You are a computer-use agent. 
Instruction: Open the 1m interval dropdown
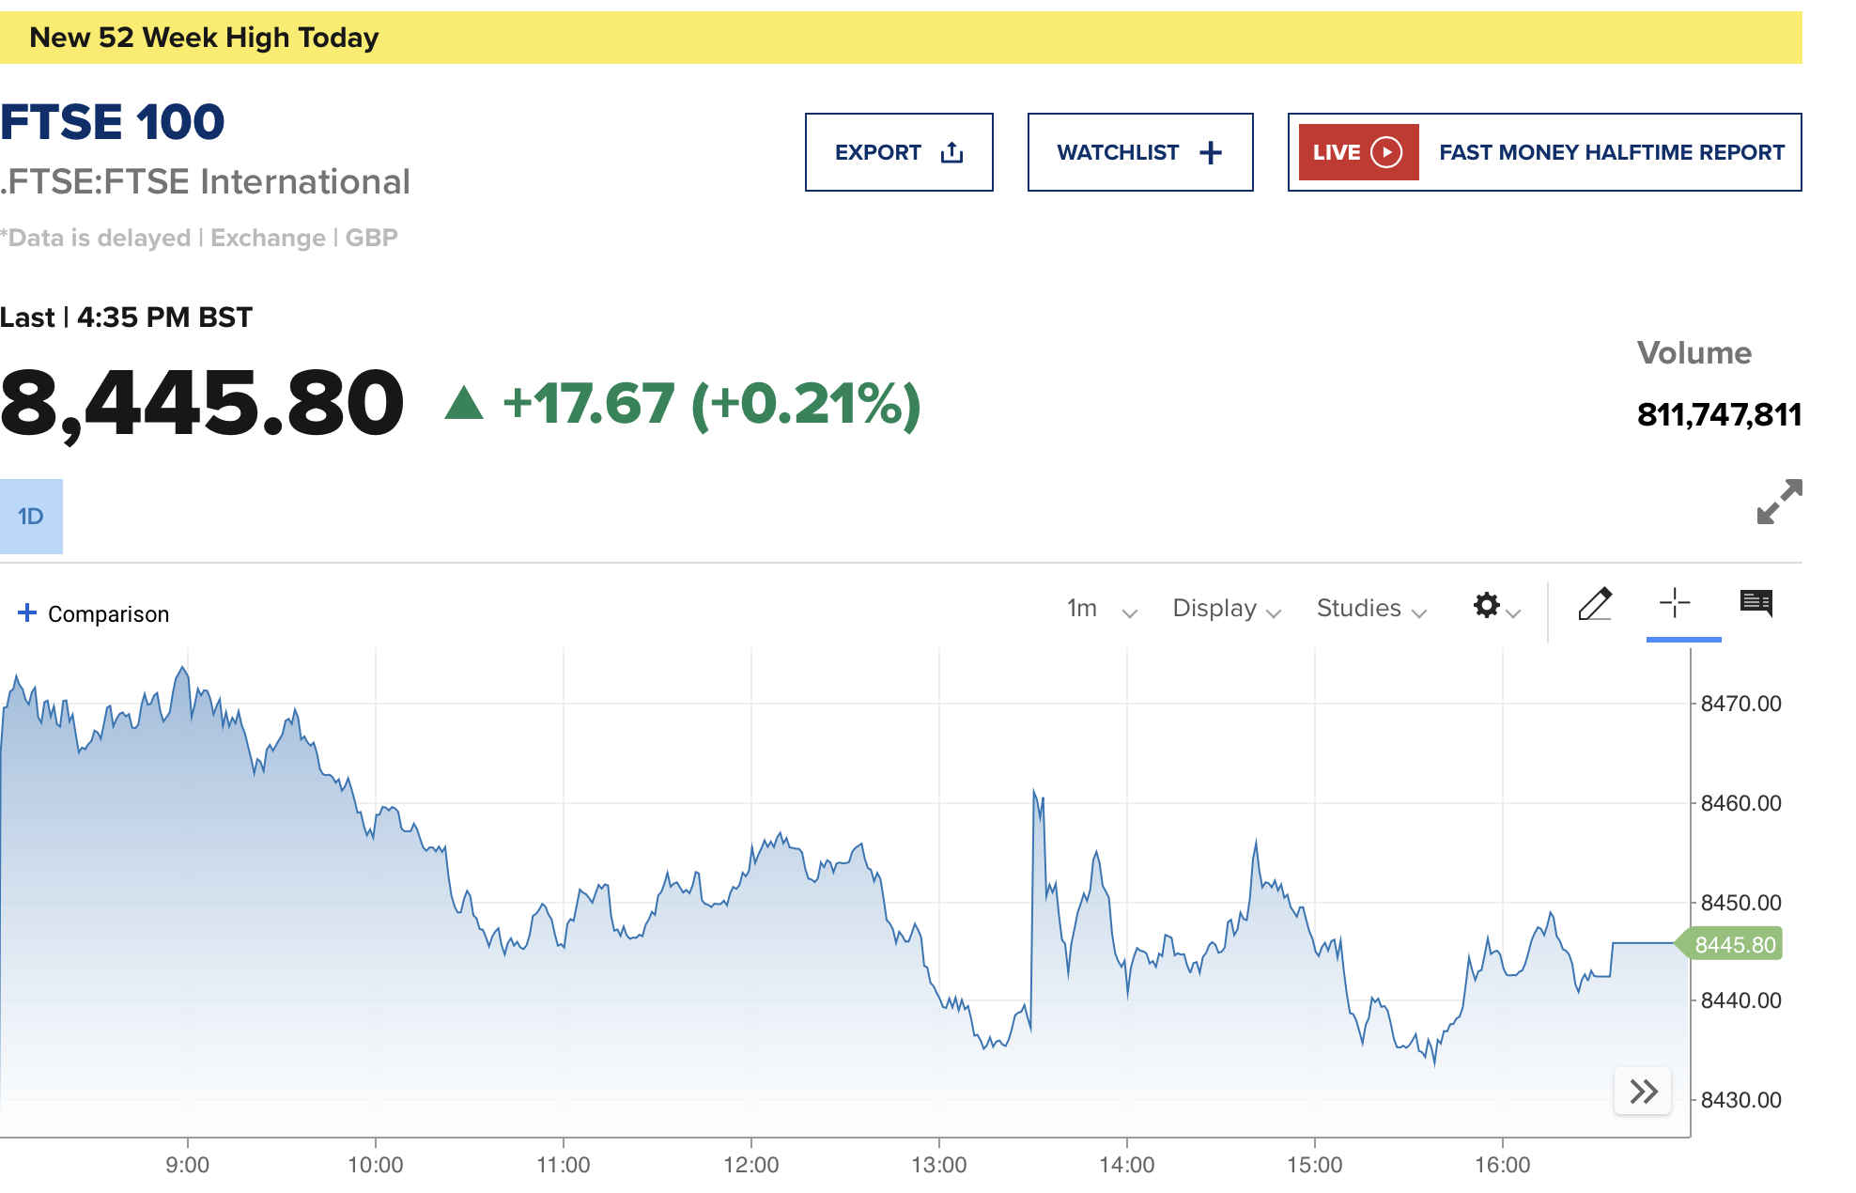pyautogui.click(x=1101, y=609)
